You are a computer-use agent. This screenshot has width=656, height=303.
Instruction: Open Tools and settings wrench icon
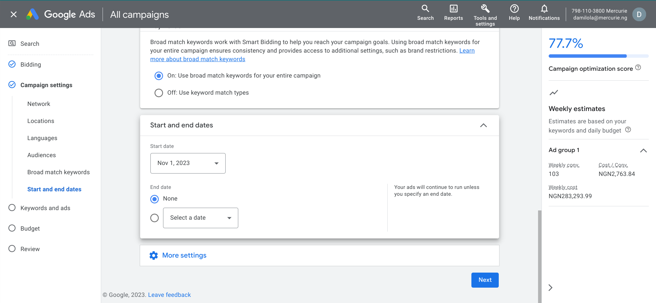485,9
